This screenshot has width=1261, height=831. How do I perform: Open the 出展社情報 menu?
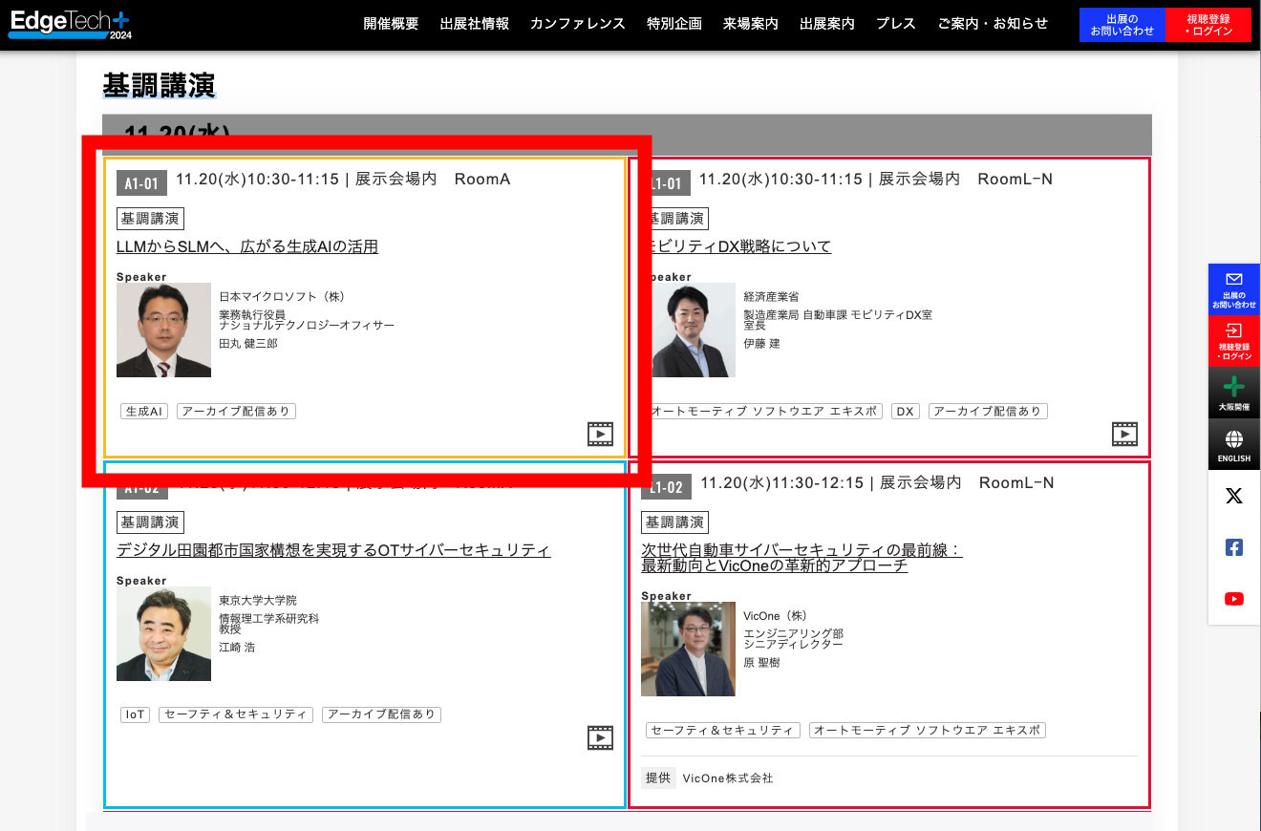point(474,24)
